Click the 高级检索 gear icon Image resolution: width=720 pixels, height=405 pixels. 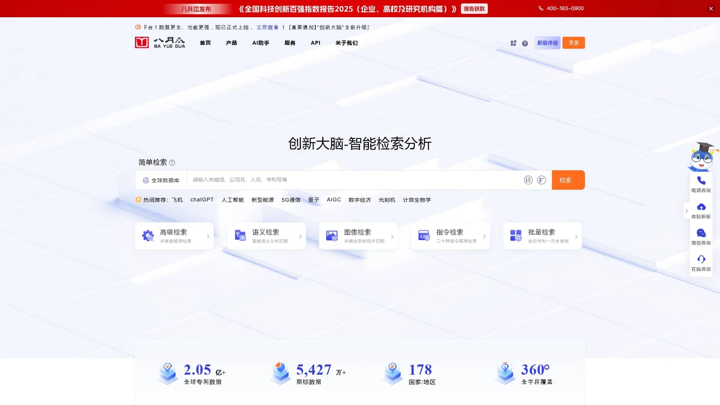[x=148, y=235]
